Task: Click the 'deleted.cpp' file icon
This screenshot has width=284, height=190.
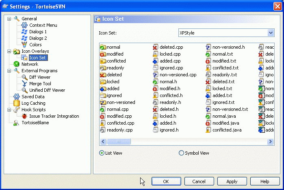Action: pyautogui.click(x=156, y=47)
